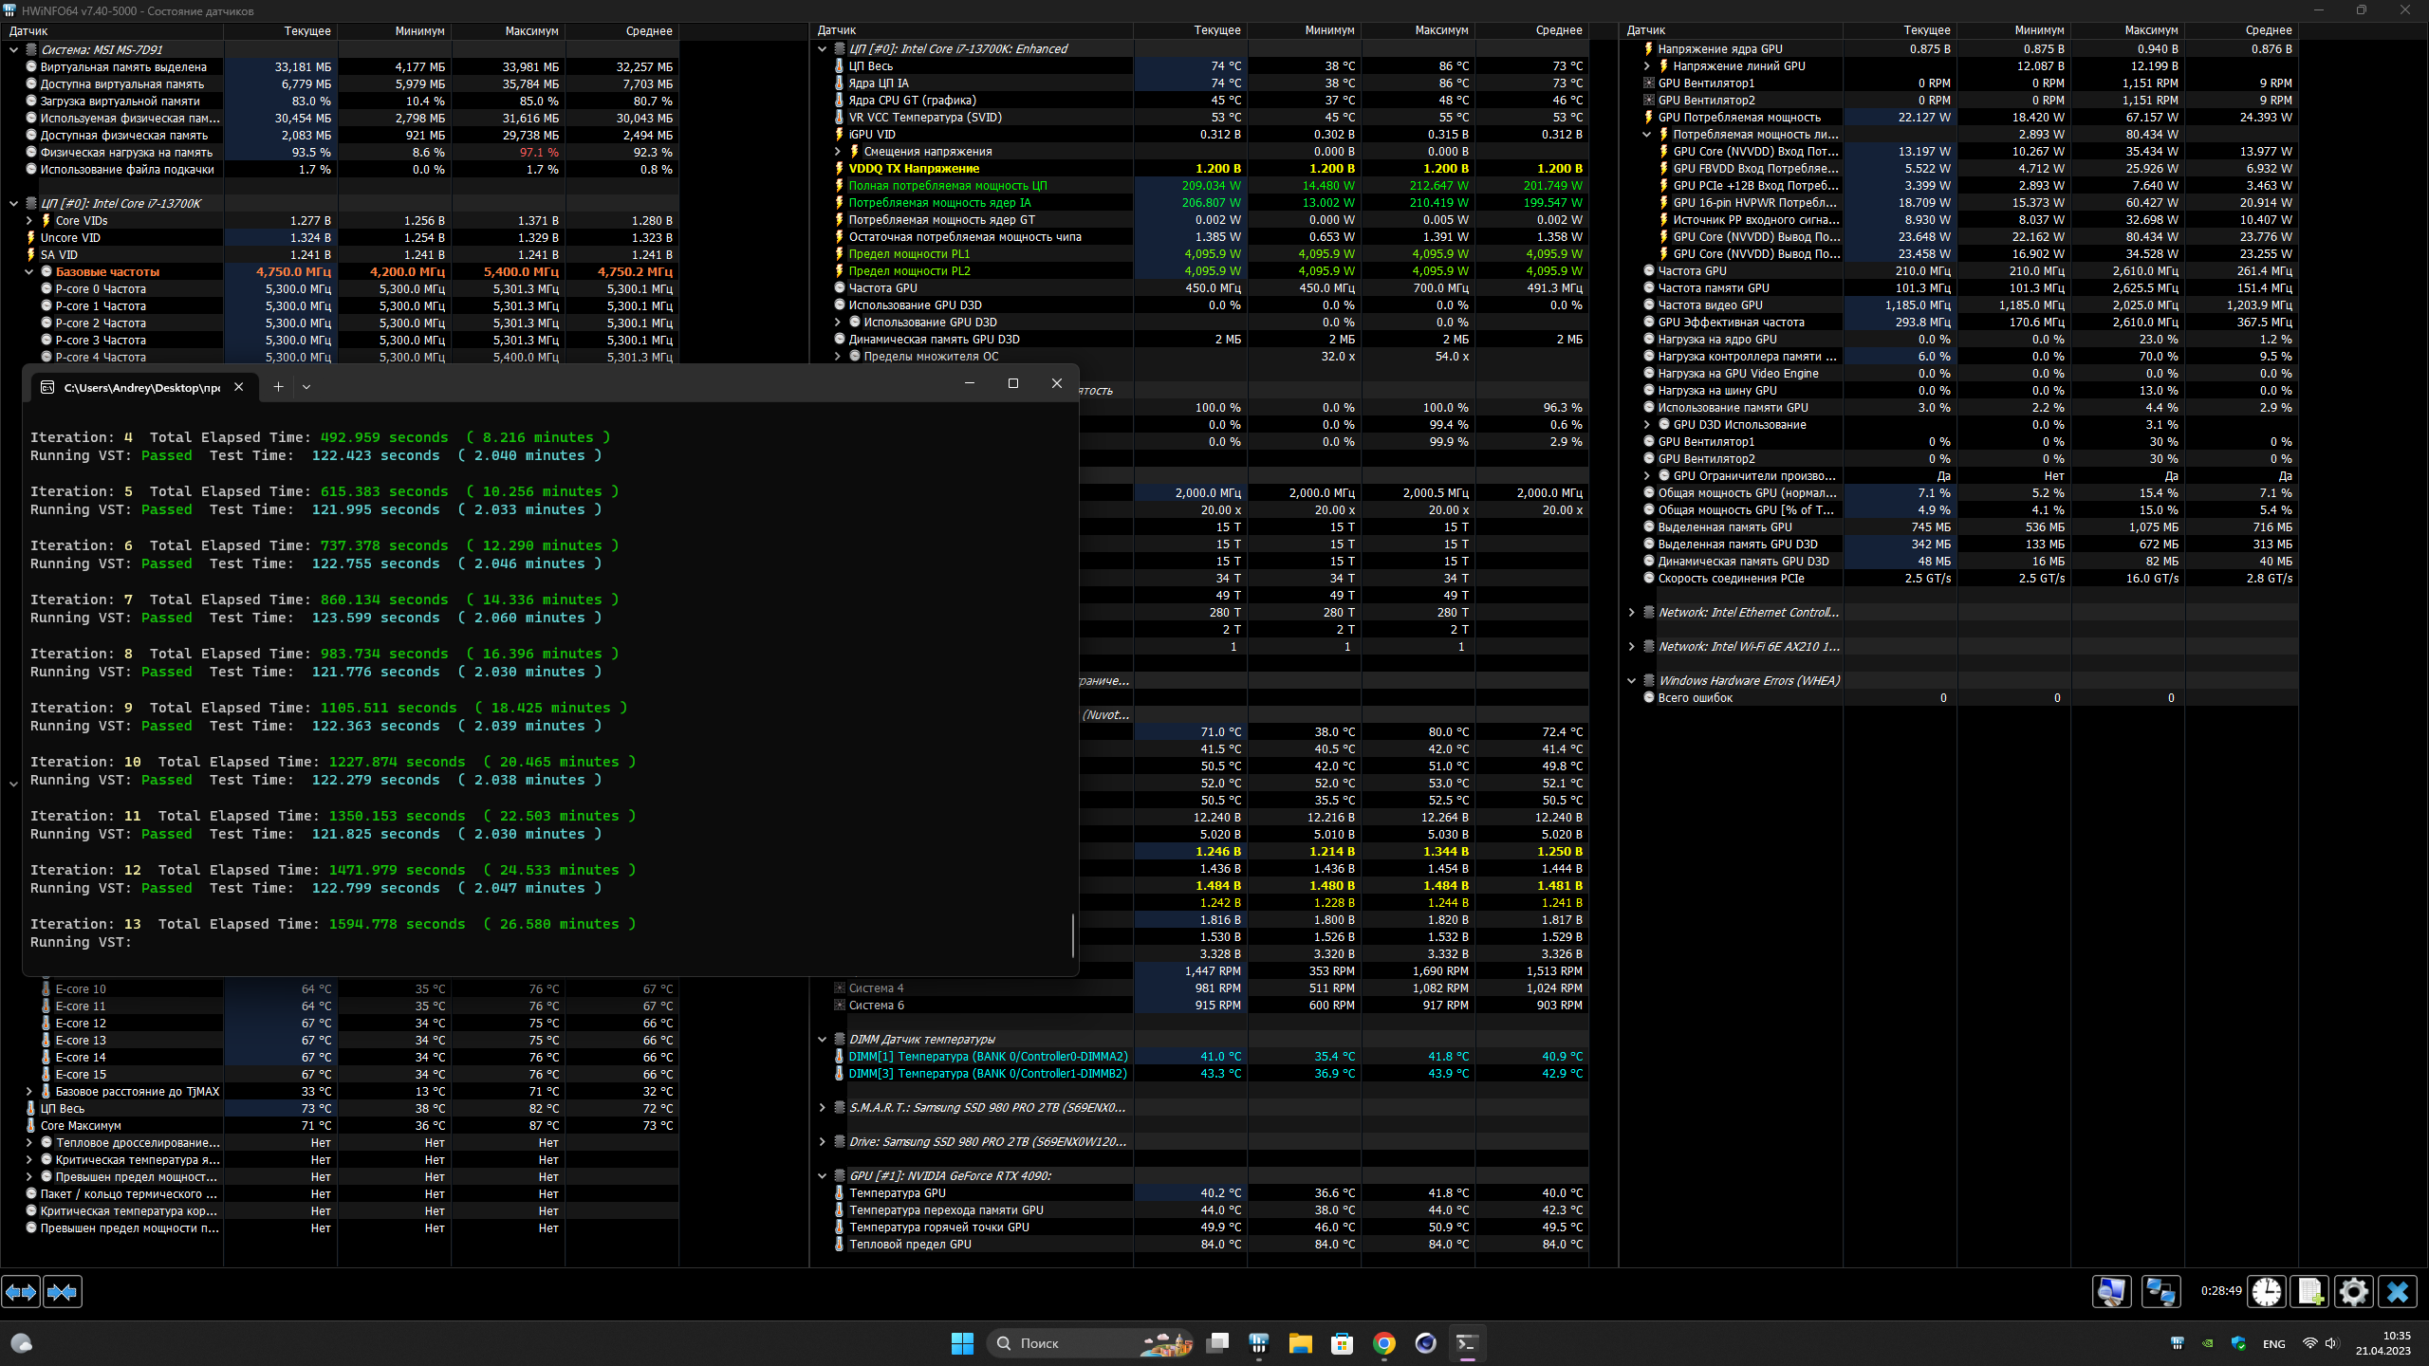
Task: Click the collapse columns arrows icon
Action: [x=63, y=1291]
